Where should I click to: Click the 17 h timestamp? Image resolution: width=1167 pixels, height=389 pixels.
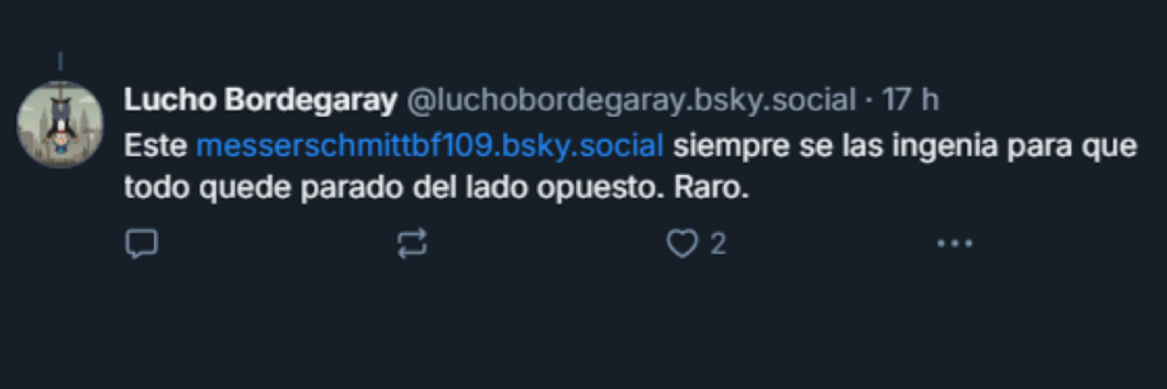pyautogui.click(x=911, y=100)
